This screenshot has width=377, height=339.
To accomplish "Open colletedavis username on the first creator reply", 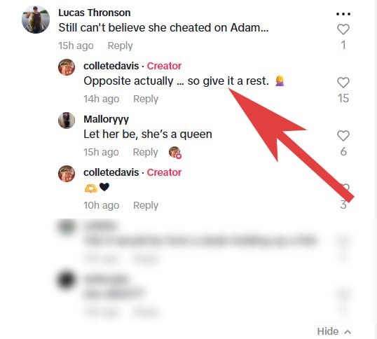I will coord(111,66).
